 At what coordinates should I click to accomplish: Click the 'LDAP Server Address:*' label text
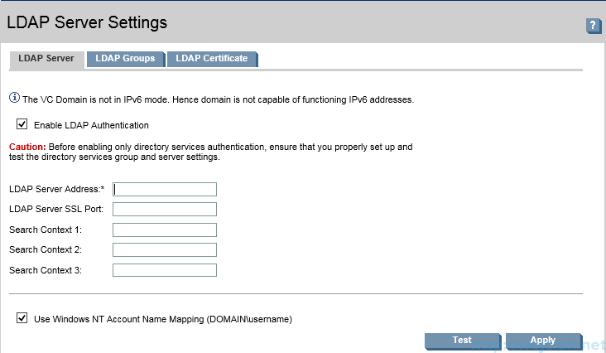pyautogui.click(x=50, y=190)
